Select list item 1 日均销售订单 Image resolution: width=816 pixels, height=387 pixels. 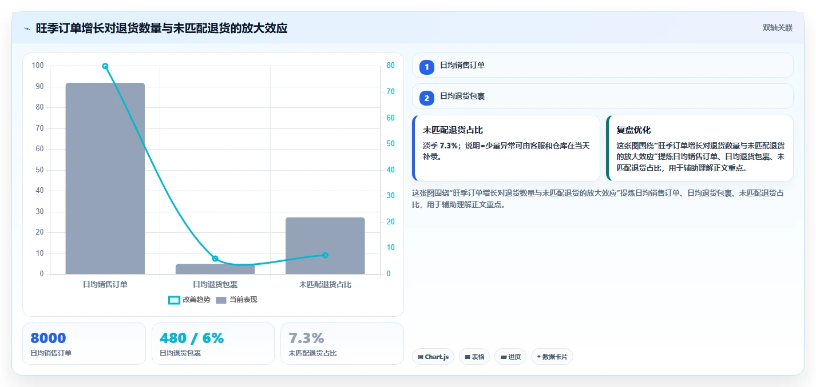tap(603, 65)
